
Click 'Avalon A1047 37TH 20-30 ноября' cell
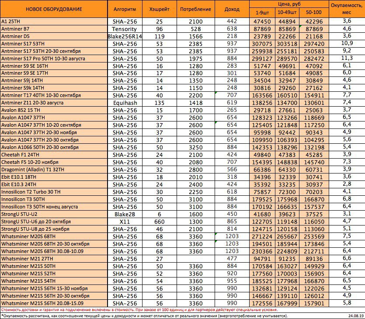click(x=54, y=132)
